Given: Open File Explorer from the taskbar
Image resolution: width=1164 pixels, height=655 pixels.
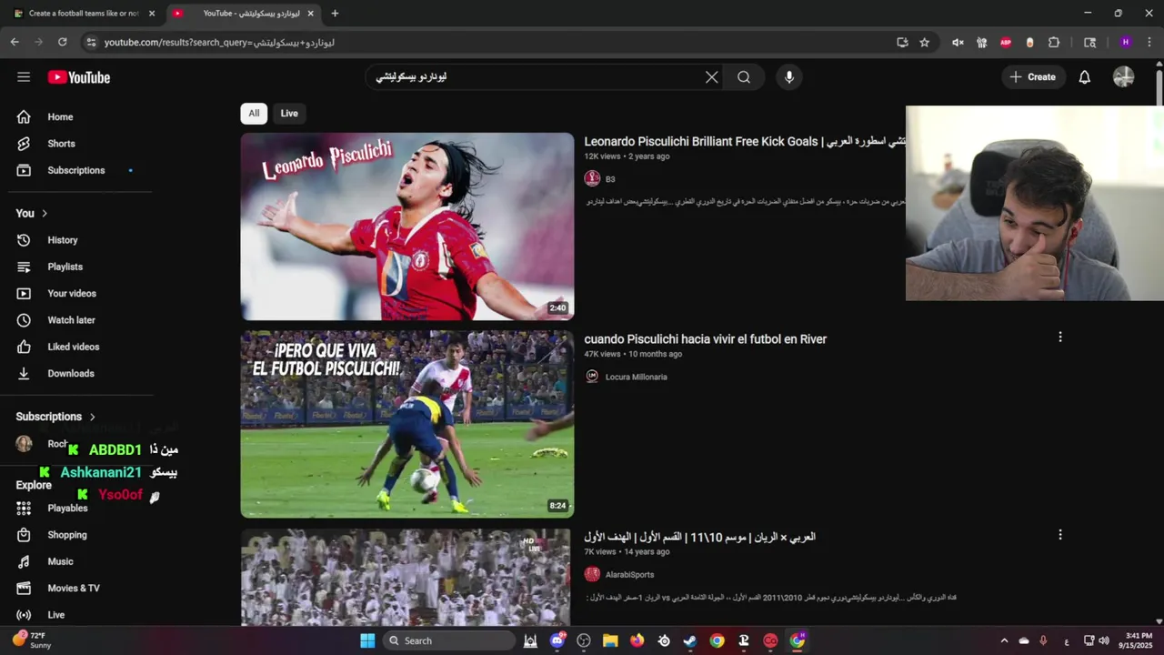Looking at the screenshot, I should coord(610,640).
